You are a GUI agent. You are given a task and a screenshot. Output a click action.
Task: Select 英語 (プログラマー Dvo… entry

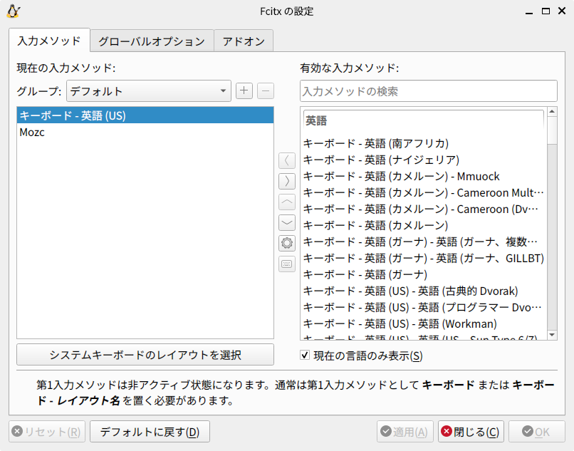424,307
